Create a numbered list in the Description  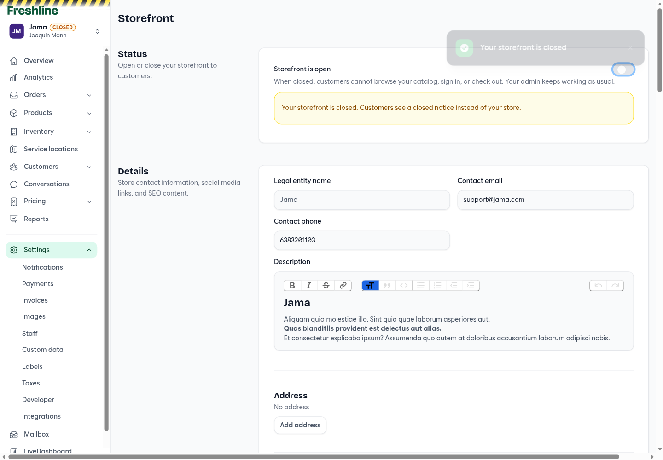click(x=437, y=286)
